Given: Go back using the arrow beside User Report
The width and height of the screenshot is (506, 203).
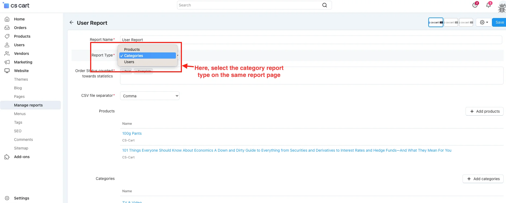Looking at the screenshot, I should (71, 23).
